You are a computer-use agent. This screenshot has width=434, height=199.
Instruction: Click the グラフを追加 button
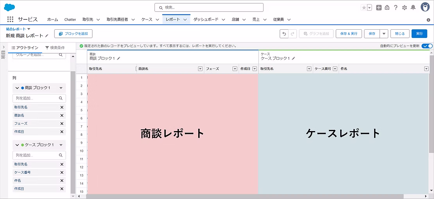click(x=316, y=34)
